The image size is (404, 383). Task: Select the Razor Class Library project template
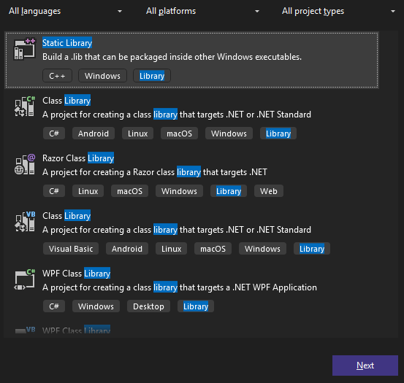tap(191, 174)
